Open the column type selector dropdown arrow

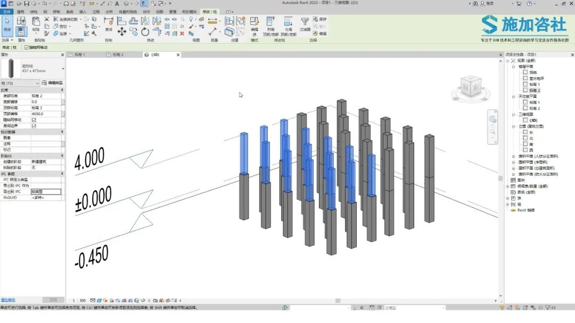coord(63,69)
